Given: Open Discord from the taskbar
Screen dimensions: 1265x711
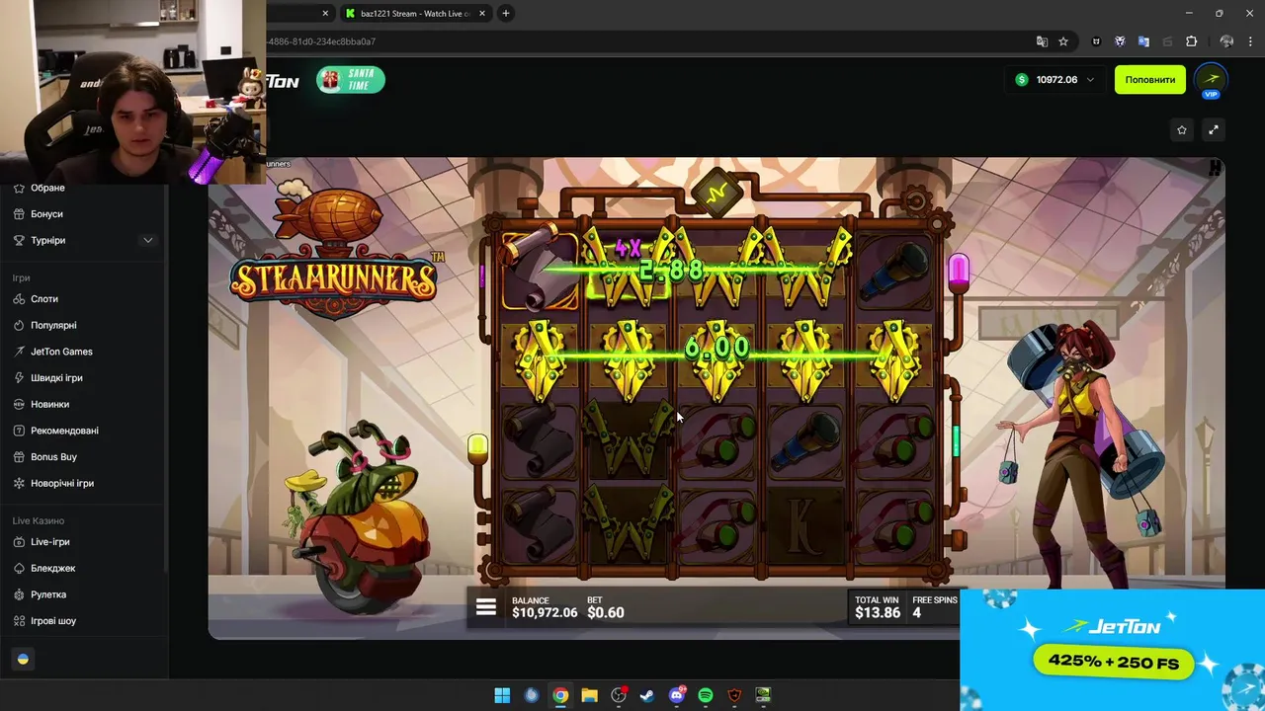Looking at the screenshot, I should [677, 695].
